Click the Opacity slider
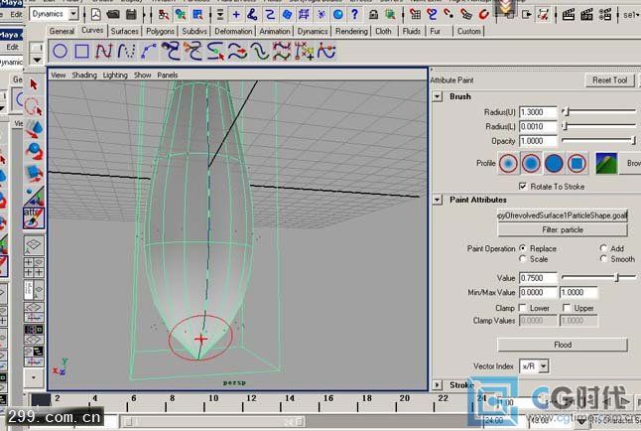 pyautogui.click(x=599, y=140)
